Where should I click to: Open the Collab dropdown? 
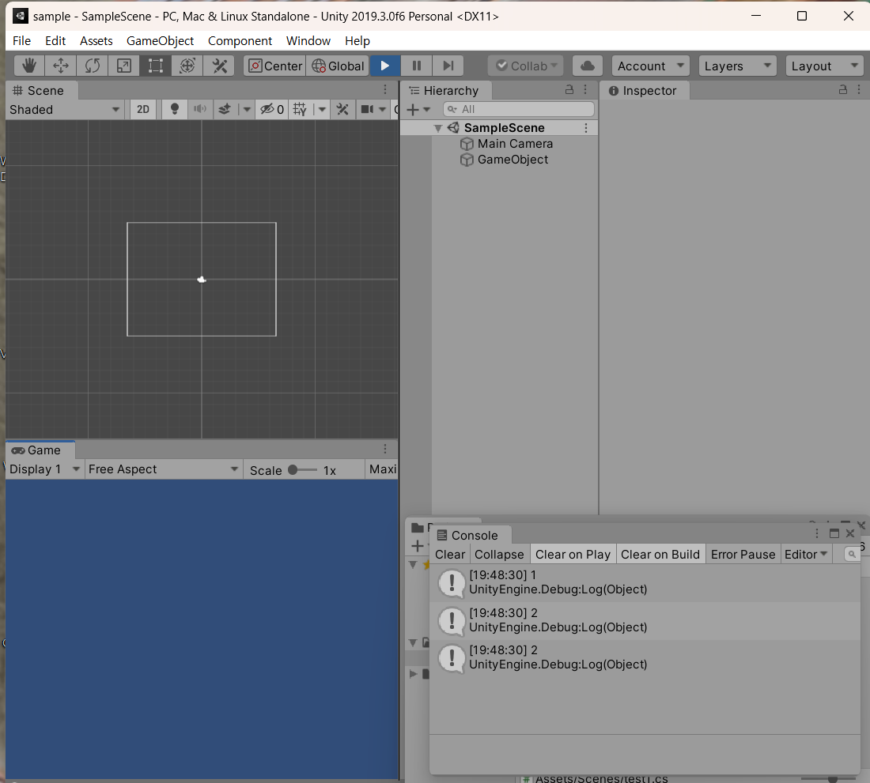point(526,66)
